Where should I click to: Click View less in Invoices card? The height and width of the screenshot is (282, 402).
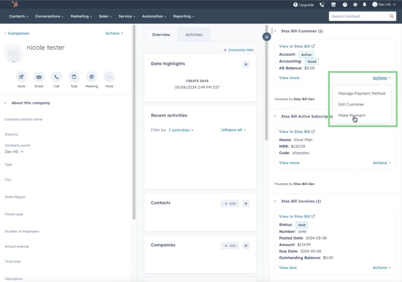pyautogui.click(x=288, y=268)
